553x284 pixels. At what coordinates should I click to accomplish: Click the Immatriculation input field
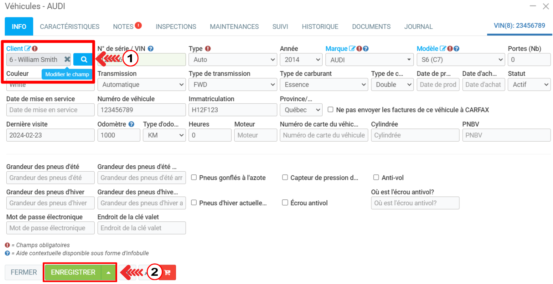pyautogui.click(x=233, y=110)
